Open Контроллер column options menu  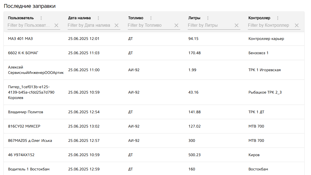click(278, 18)
